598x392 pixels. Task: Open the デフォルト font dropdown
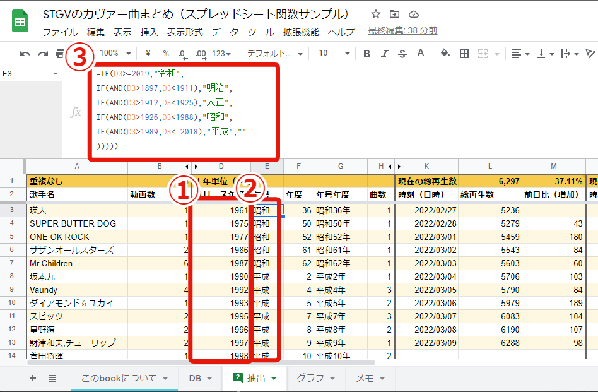[274, 54]
